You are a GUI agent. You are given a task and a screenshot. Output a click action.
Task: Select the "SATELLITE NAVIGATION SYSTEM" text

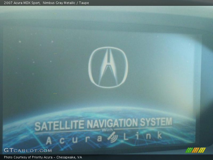(x=103, y=124)
